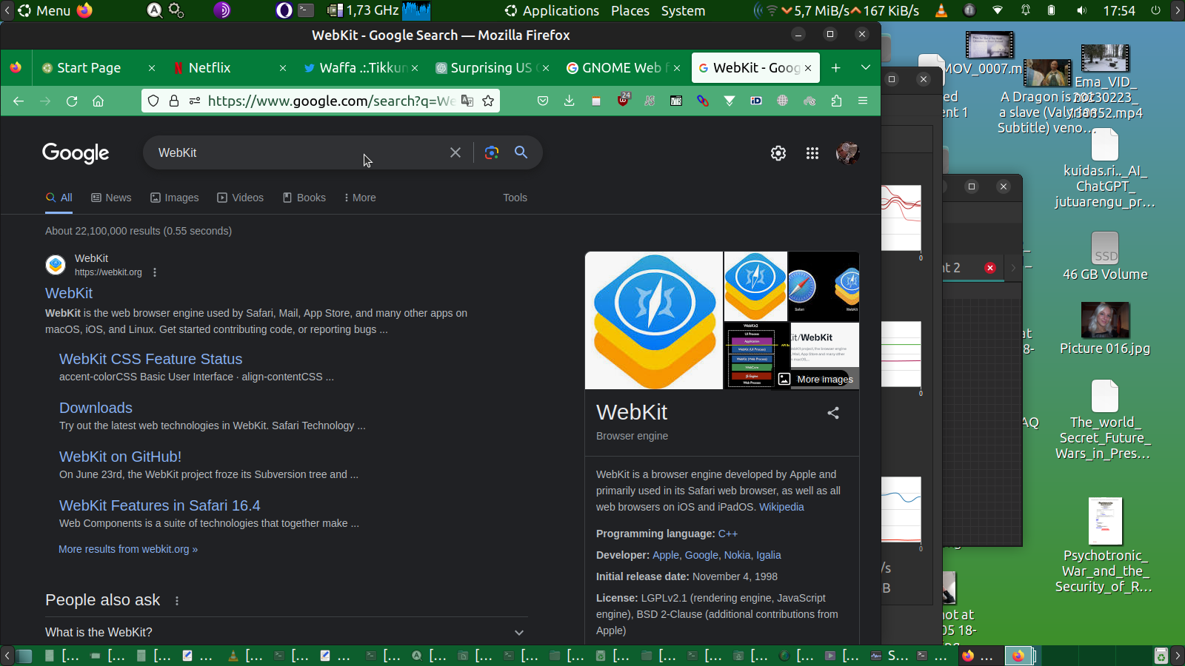
Task: Select the Books search filter
Action: click(x=304, y=198)
